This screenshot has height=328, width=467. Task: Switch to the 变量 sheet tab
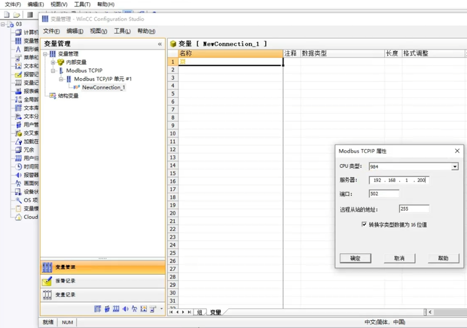click(x=216, y=312)
